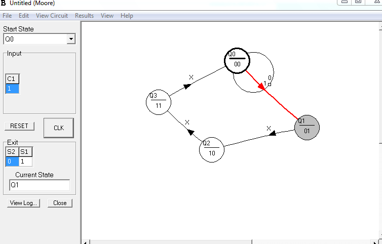The width and height of the screenshot is (382, 244).
Task: Toggle the C1 input value cell
Action: [x=12, y=89]
